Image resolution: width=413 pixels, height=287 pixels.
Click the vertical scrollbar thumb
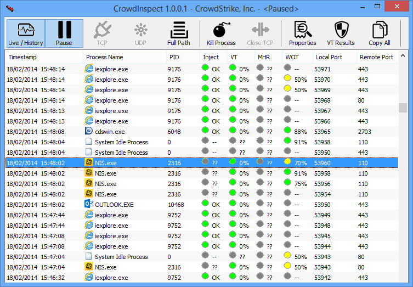tap(403, 108)
